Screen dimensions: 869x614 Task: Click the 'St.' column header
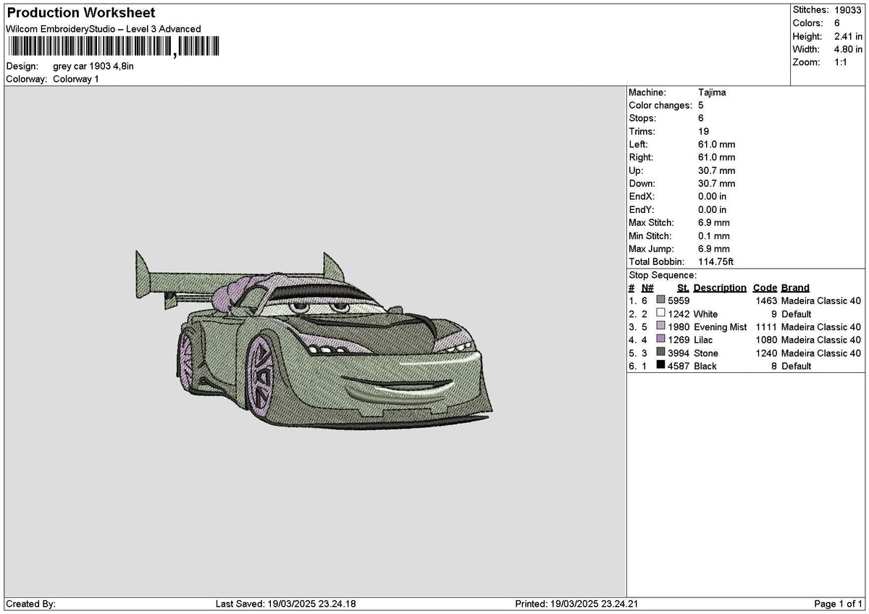coord(683,288)
